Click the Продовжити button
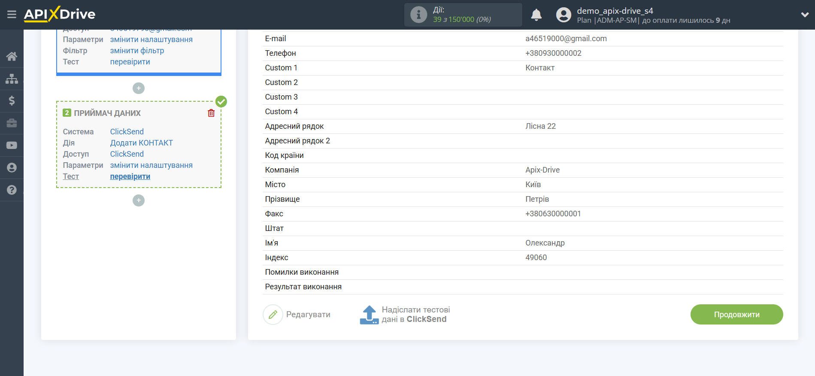The image size is (815, 376). click(x=736, y=315)
